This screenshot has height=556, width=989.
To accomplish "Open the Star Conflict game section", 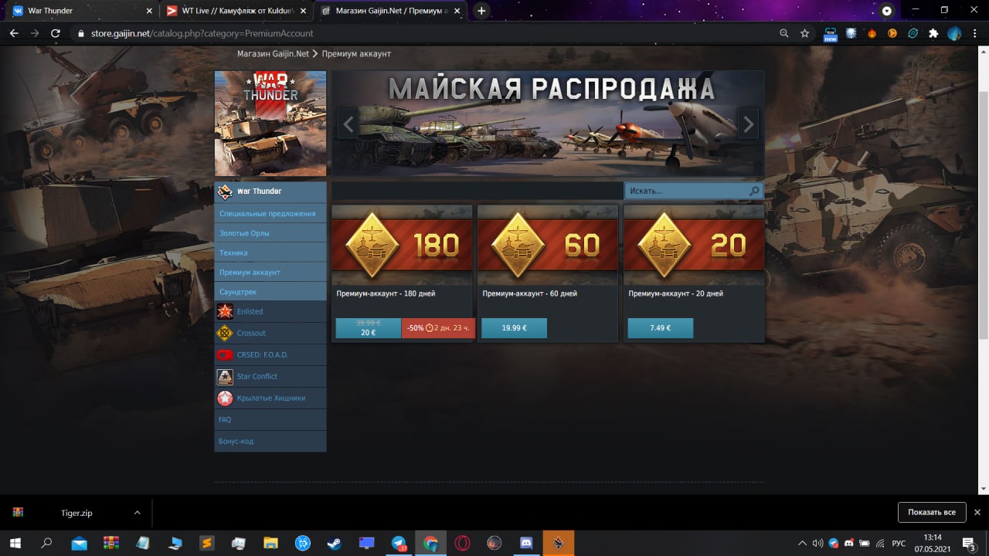I will pyautogui.click(x=270, y=377).
